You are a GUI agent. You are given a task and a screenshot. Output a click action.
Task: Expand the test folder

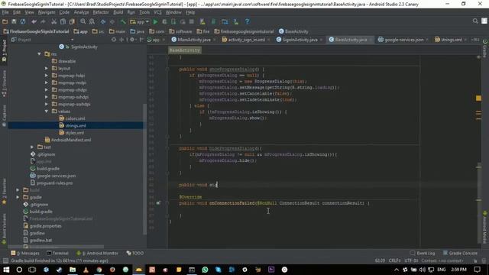(x=32, y=147)
